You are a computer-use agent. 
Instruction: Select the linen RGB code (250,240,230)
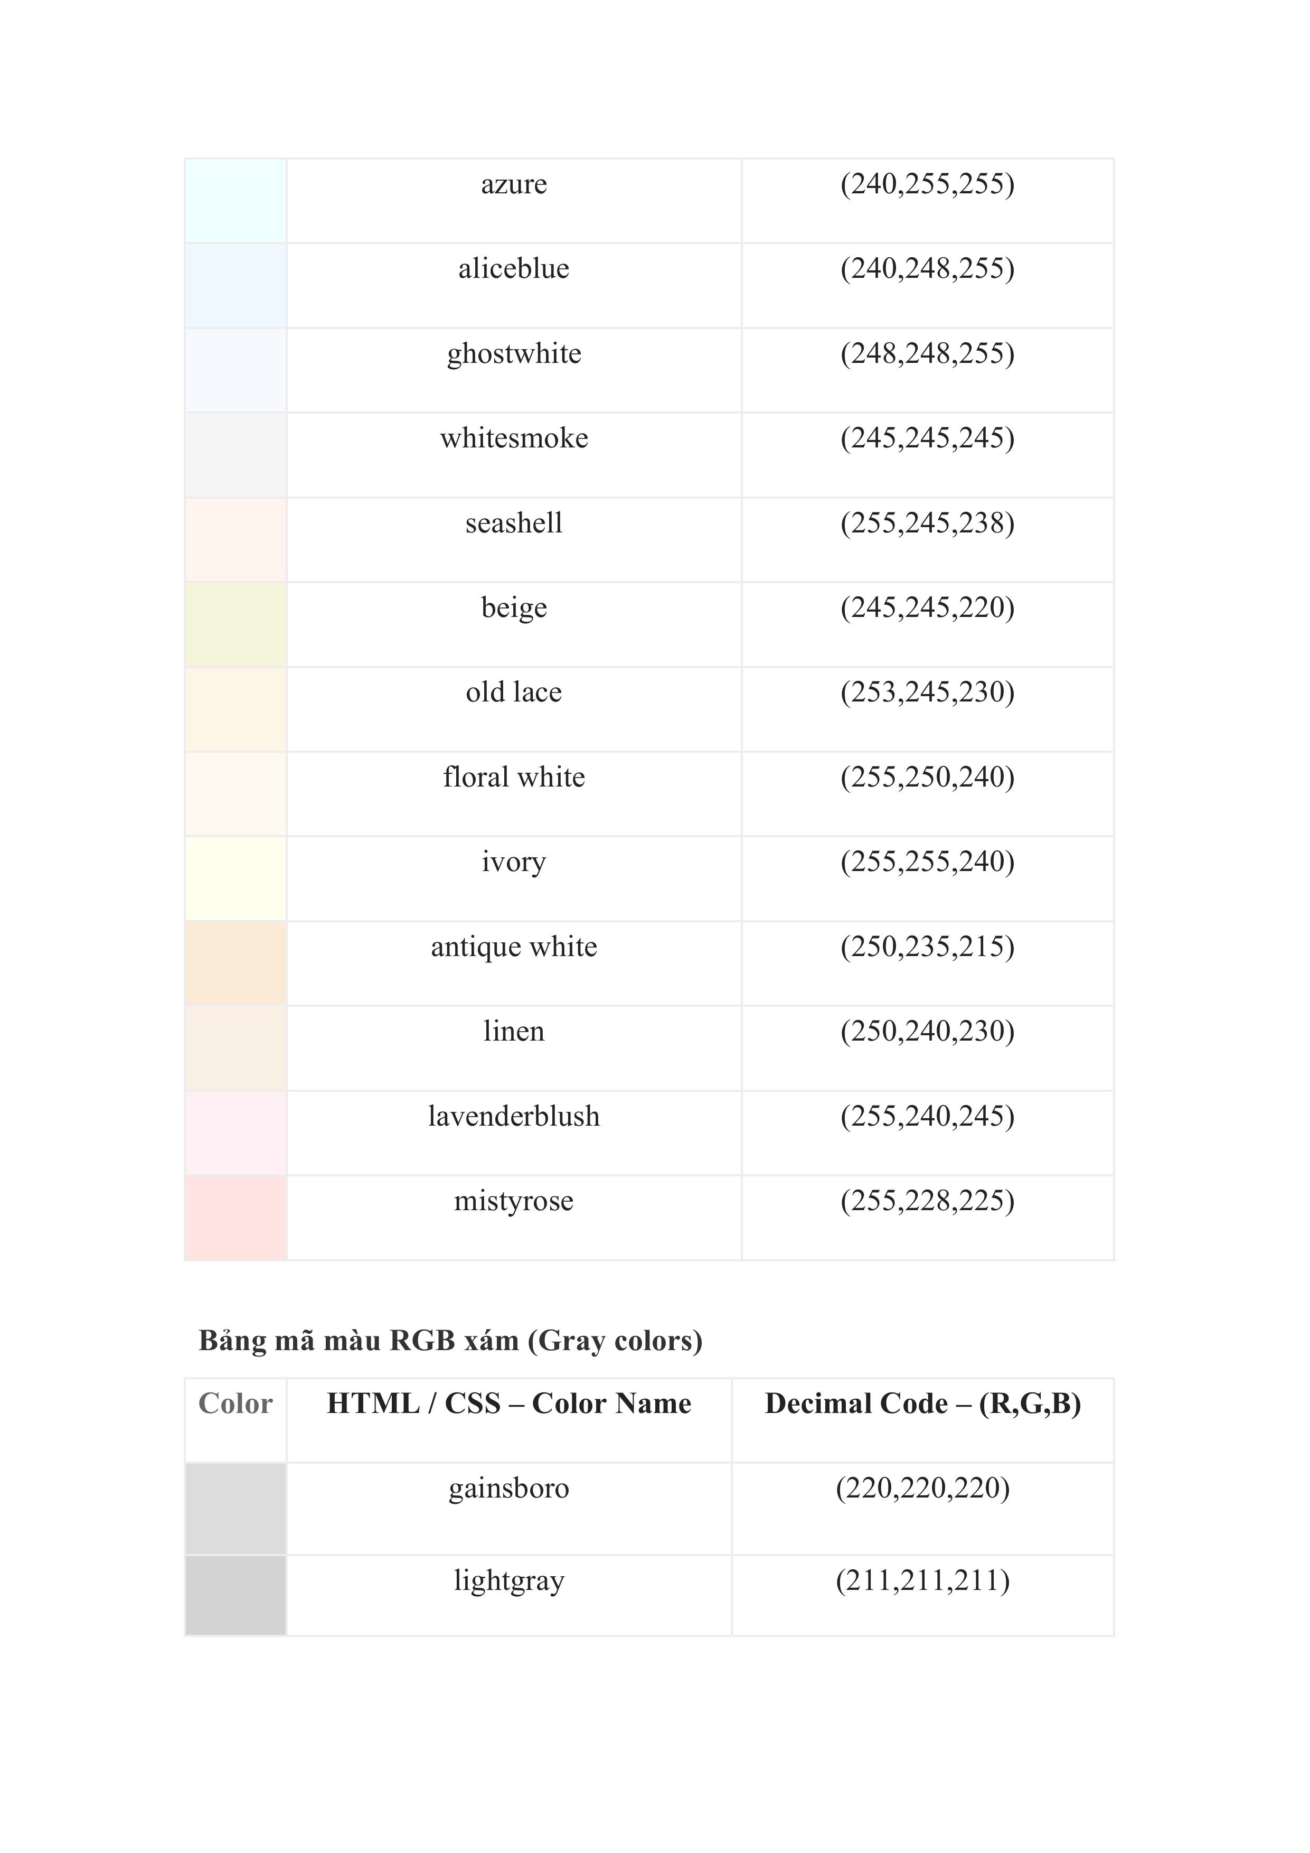[927, 1032]
